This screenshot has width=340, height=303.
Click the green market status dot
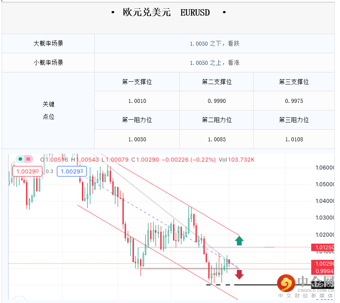[x=20, y=159]
